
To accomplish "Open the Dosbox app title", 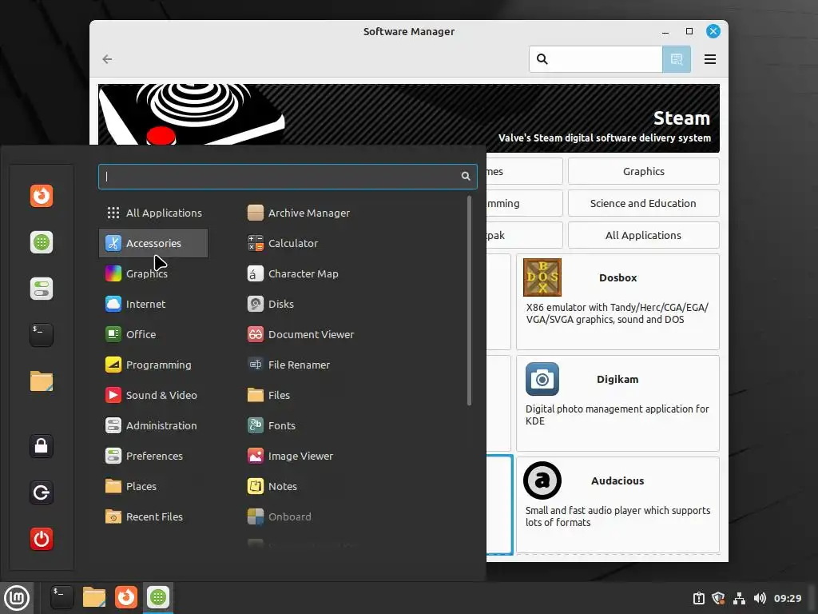I will (x=617, y=277).
